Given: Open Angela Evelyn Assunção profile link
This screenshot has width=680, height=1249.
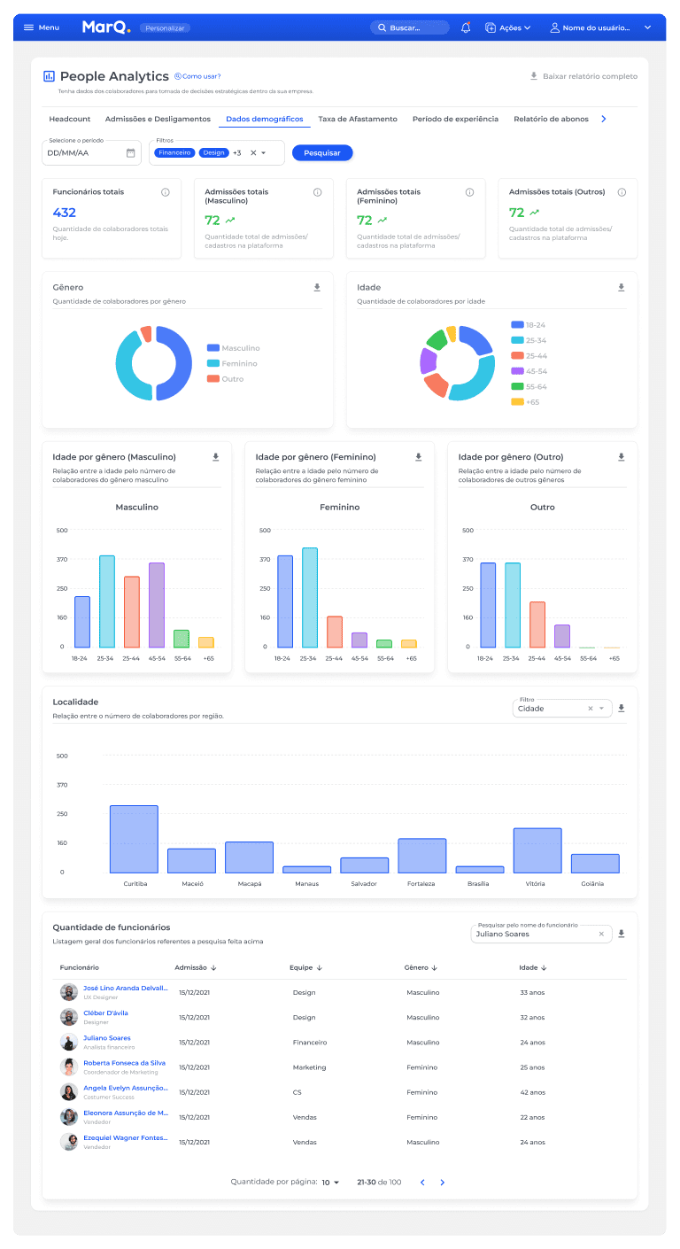Looking at the screenshot, I should pos(125,1088).
